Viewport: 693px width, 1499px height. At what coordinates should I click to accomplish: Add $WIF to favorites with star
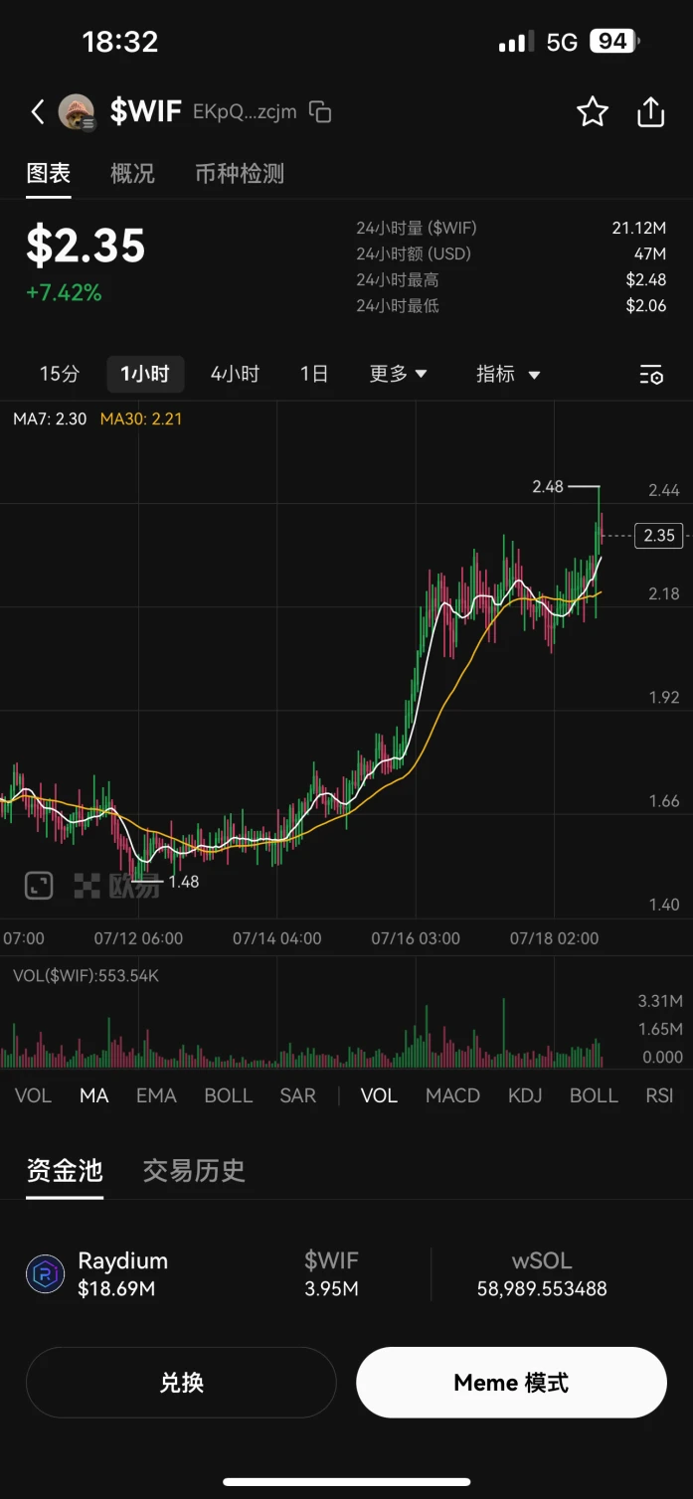point(593,111)
